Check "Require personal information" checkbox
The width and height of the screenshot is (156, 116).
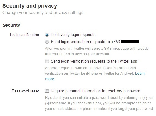(47, 91)
